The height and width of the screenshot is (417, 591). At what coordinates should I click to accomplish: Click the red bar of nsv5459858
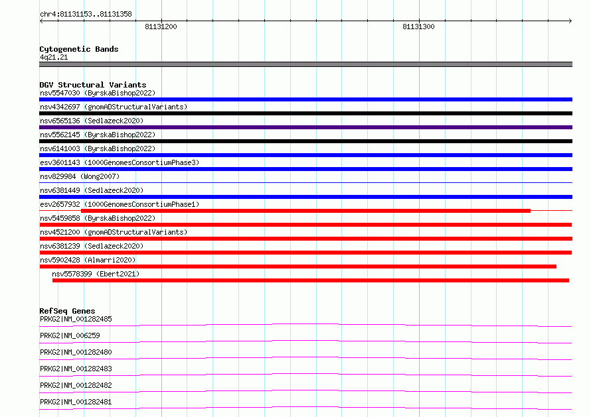tap(305, 225)
